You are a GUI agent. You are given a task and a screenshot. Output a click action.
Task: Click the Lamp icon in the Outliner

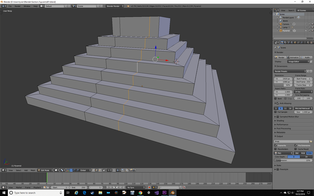tap(281, 28)
